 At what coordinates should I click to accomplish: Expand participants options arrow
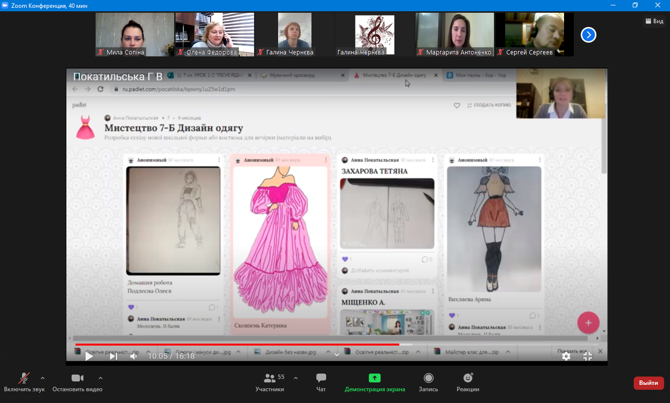point(296,378)
